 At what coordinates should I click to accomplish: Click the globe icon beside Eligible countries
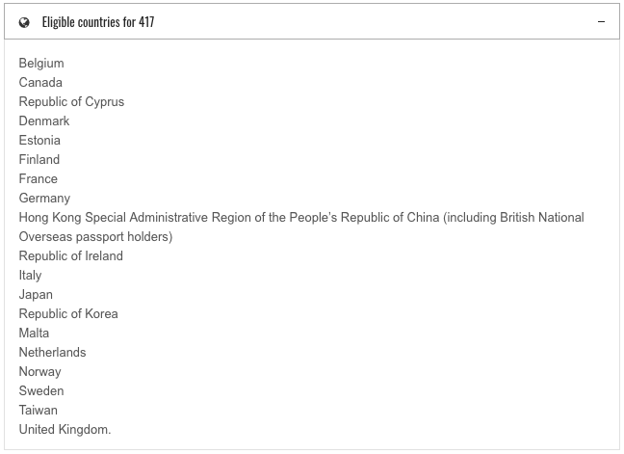point(24,23)
